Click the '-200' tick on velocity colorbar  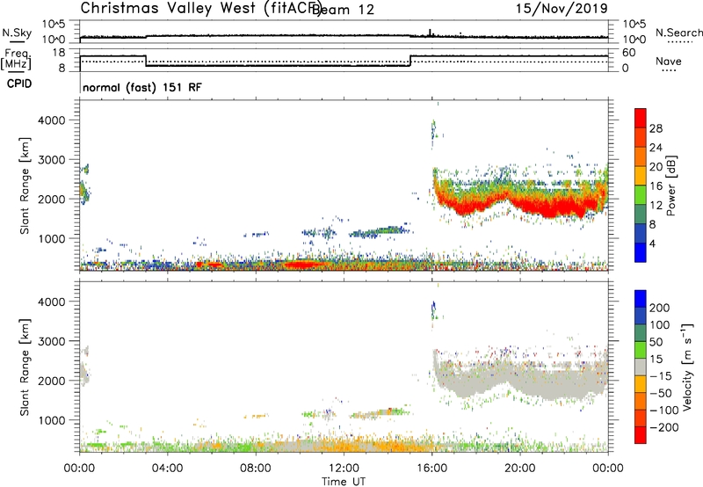(x=664, y=427)
